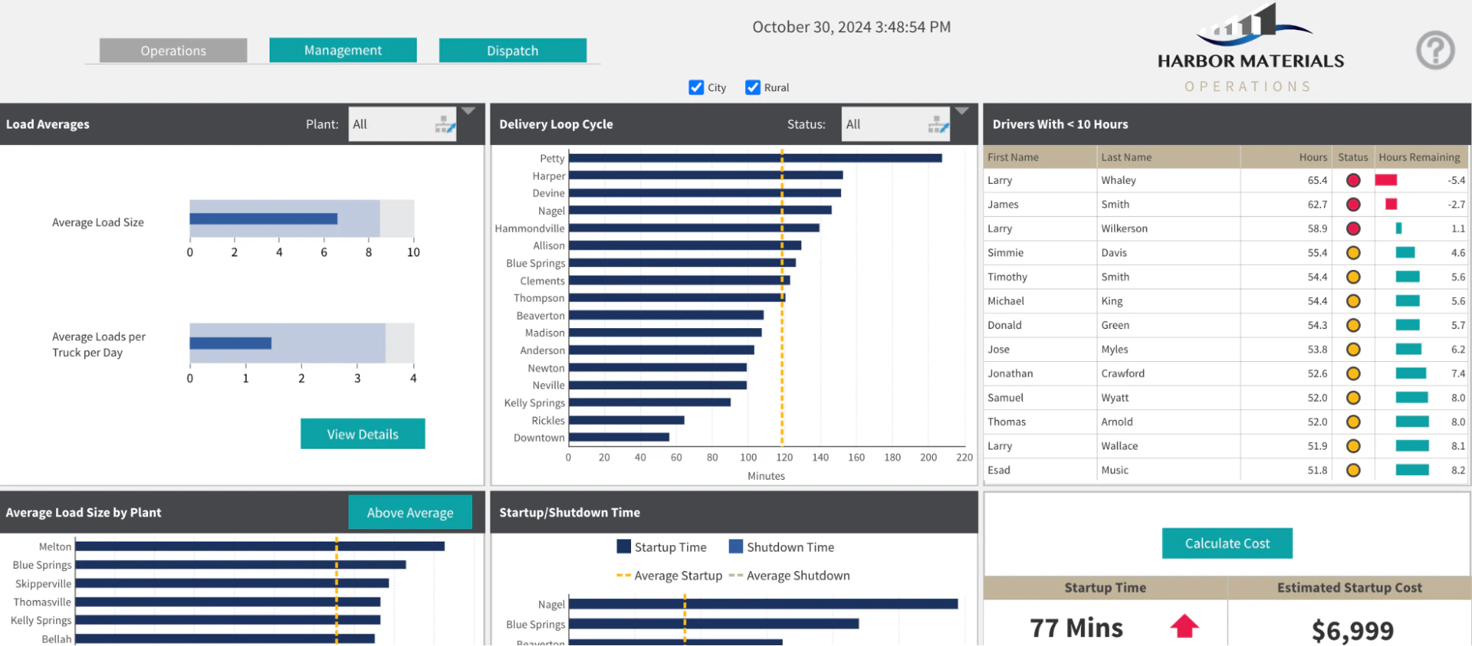Click yellow status circle for Michael King
Image resolution: width=1472 pixels, height=646 pixels.
[1353, 301]
